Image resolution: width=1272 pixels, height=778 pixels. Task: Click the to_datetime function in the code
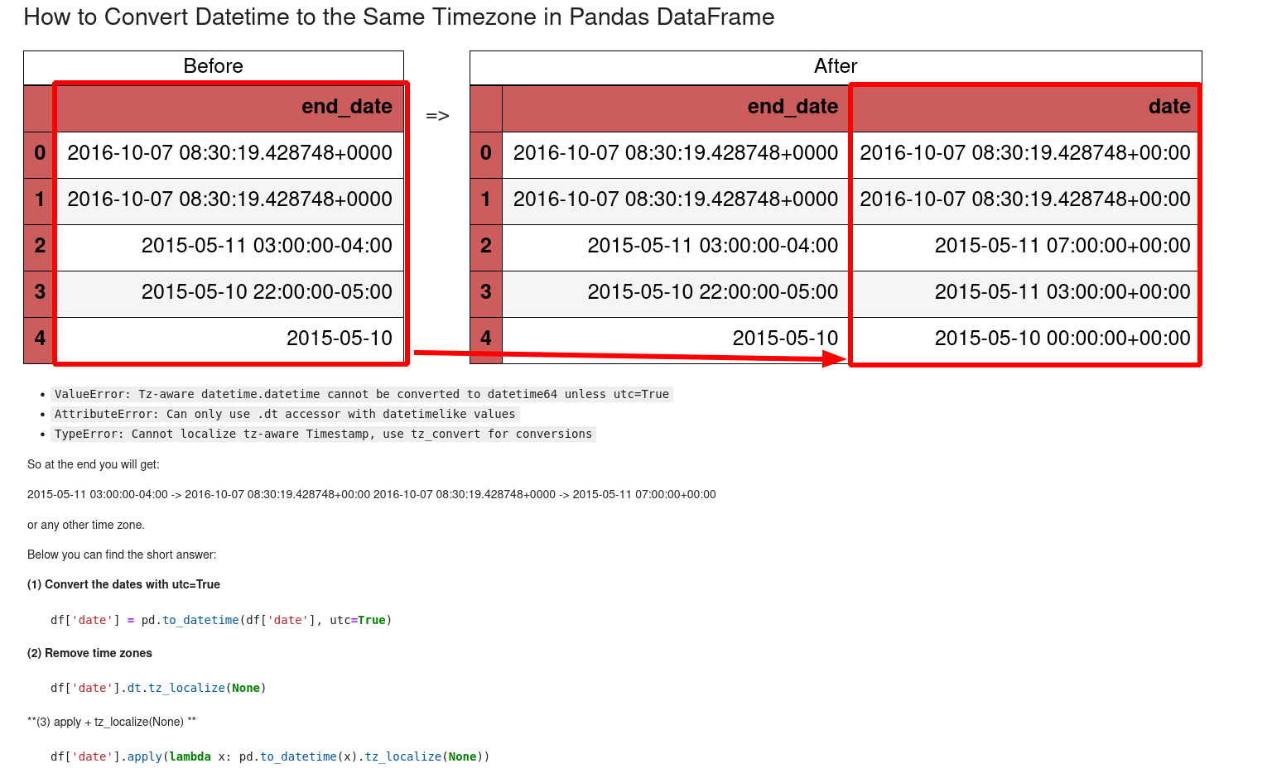coord(201,619)
